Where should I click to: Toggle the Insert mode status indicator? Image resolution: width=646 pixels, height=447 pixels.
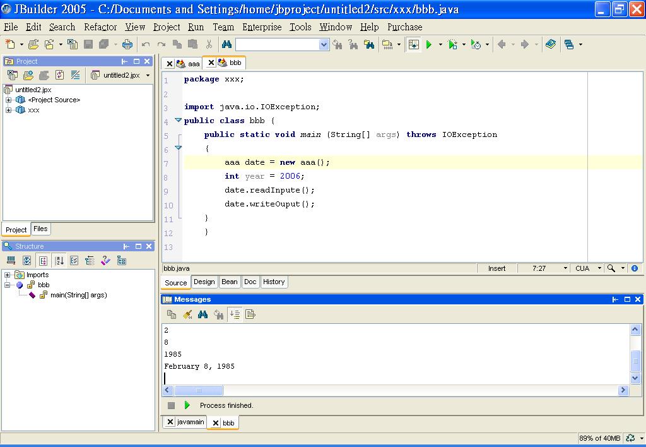click(496, 268)
